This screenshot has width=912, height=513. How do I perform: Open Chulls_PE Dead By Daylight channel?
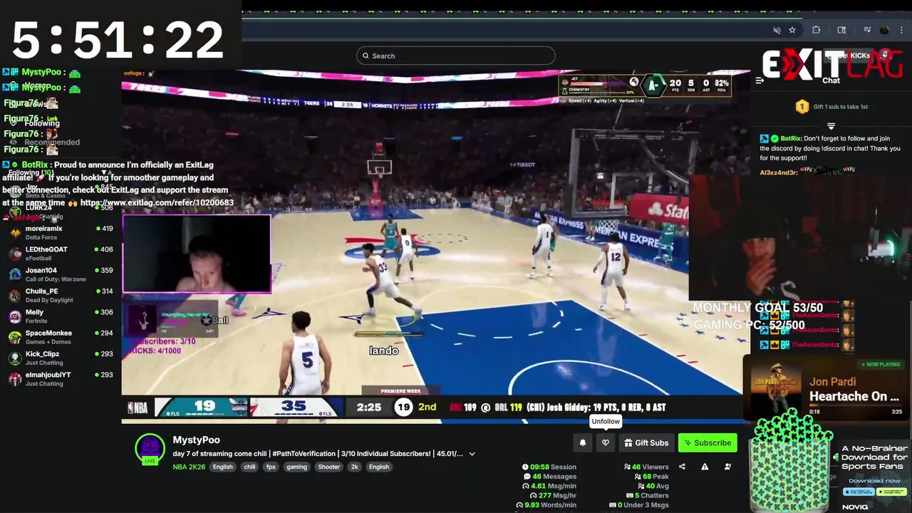[x=61, y=295]
